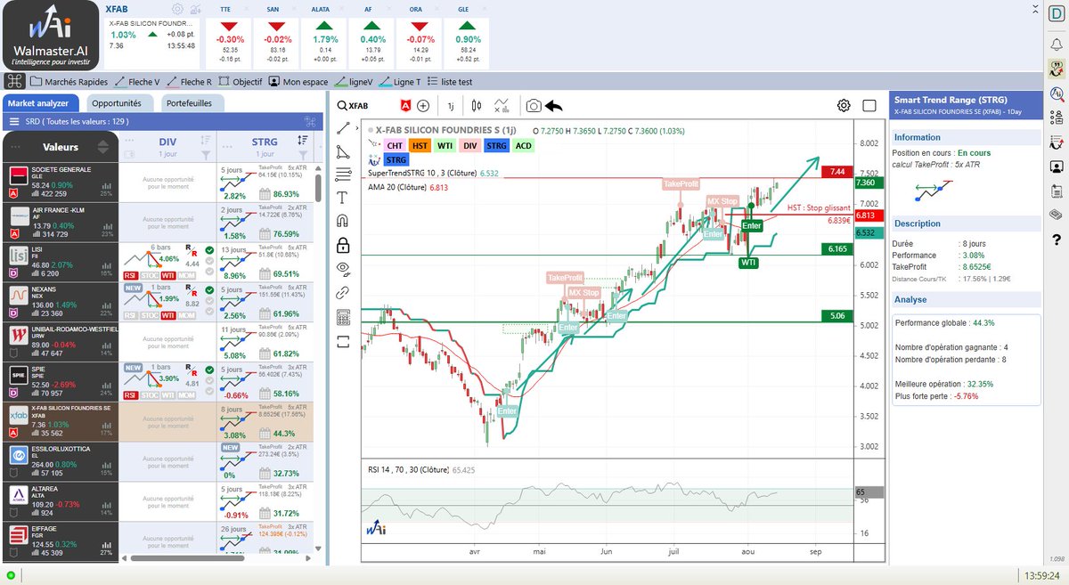1069x585 pixels.
Task: Open the 1j timeframe selector
Action: click(451, 106)
